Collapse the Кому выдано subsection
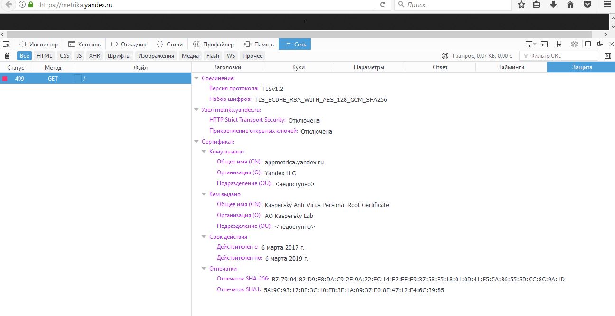The width and height of the screenshot is (615, 316). (x=204, y=152)
